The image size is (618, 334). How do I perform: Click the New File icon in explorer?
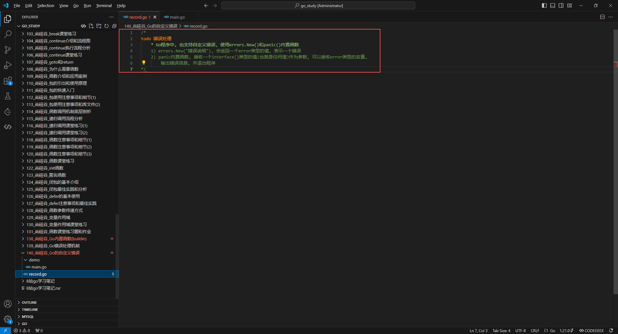pos(91,26)
